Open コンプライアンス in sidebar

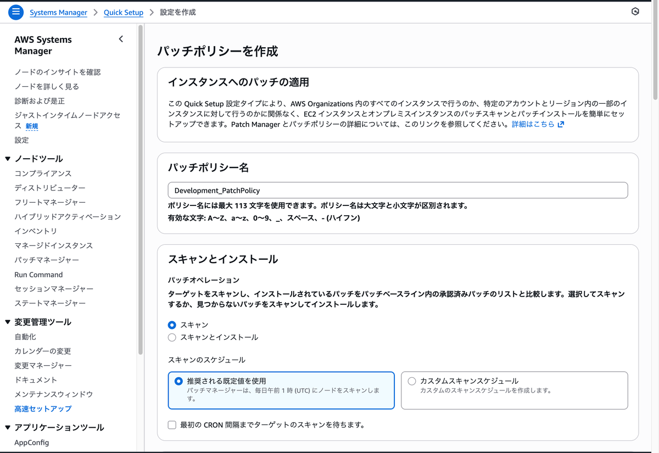(x=43, y=174)
